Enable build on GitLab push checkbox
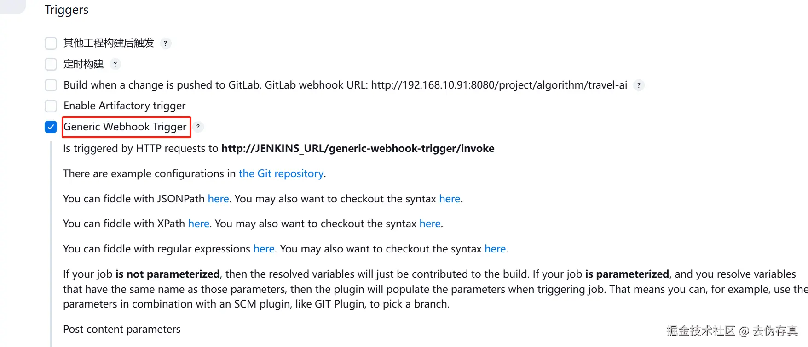 coord(51,85)
